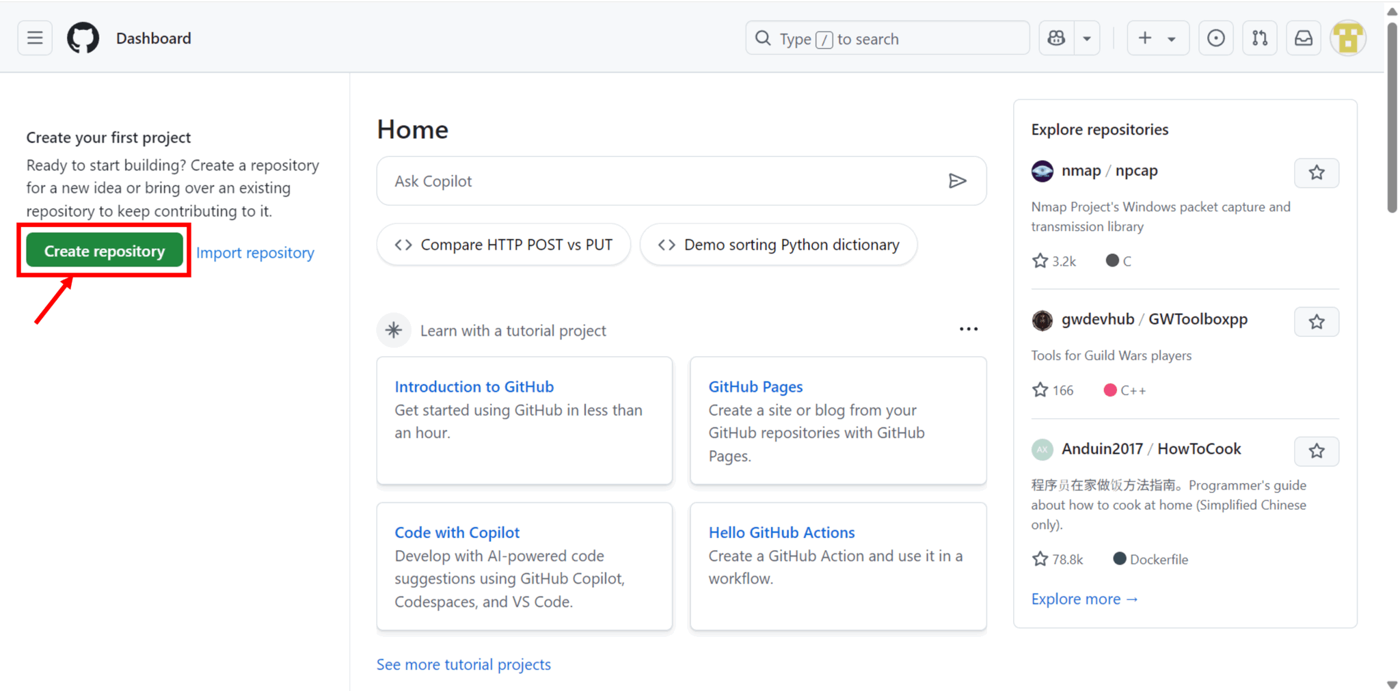Viewport: 1400px width, 691px height.
Task: Click the Create repository button
Action: 104,250
